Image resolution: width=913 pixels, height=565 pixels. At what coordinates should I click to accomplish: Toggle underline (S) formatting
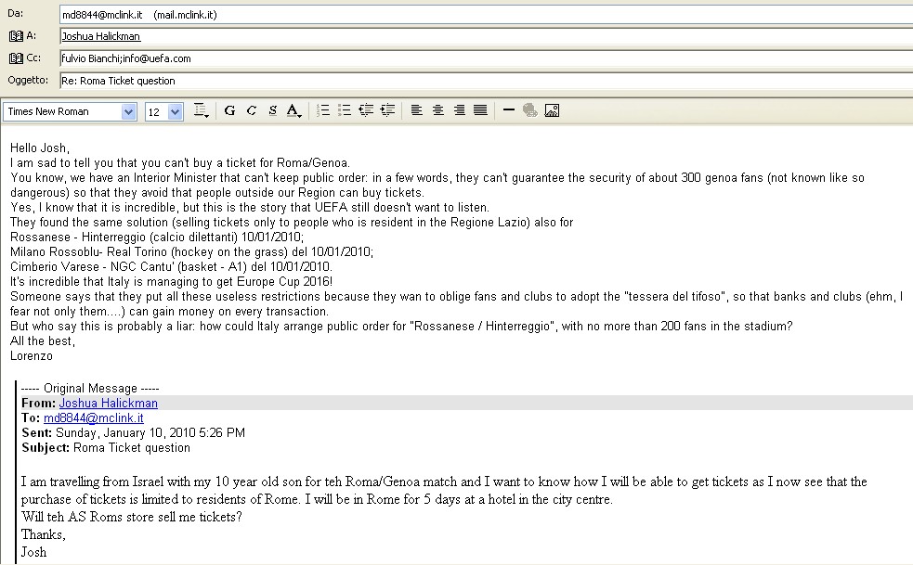click(x=272, y=110)
